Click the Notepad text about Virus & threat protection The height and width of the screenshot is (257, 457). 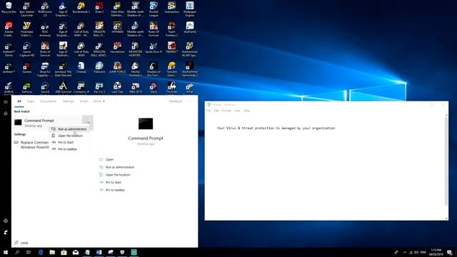276,128
